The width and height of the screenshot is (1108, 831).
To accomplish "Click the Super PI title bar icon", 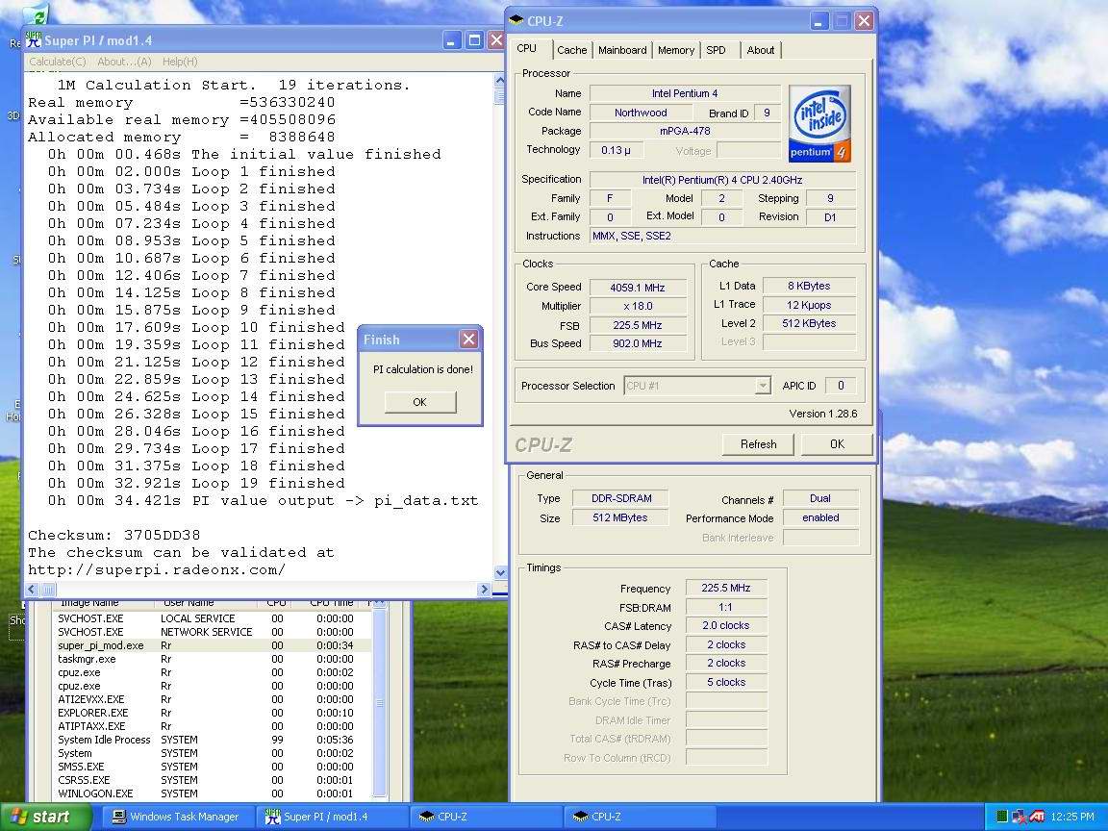I will [x=33, y=39].
